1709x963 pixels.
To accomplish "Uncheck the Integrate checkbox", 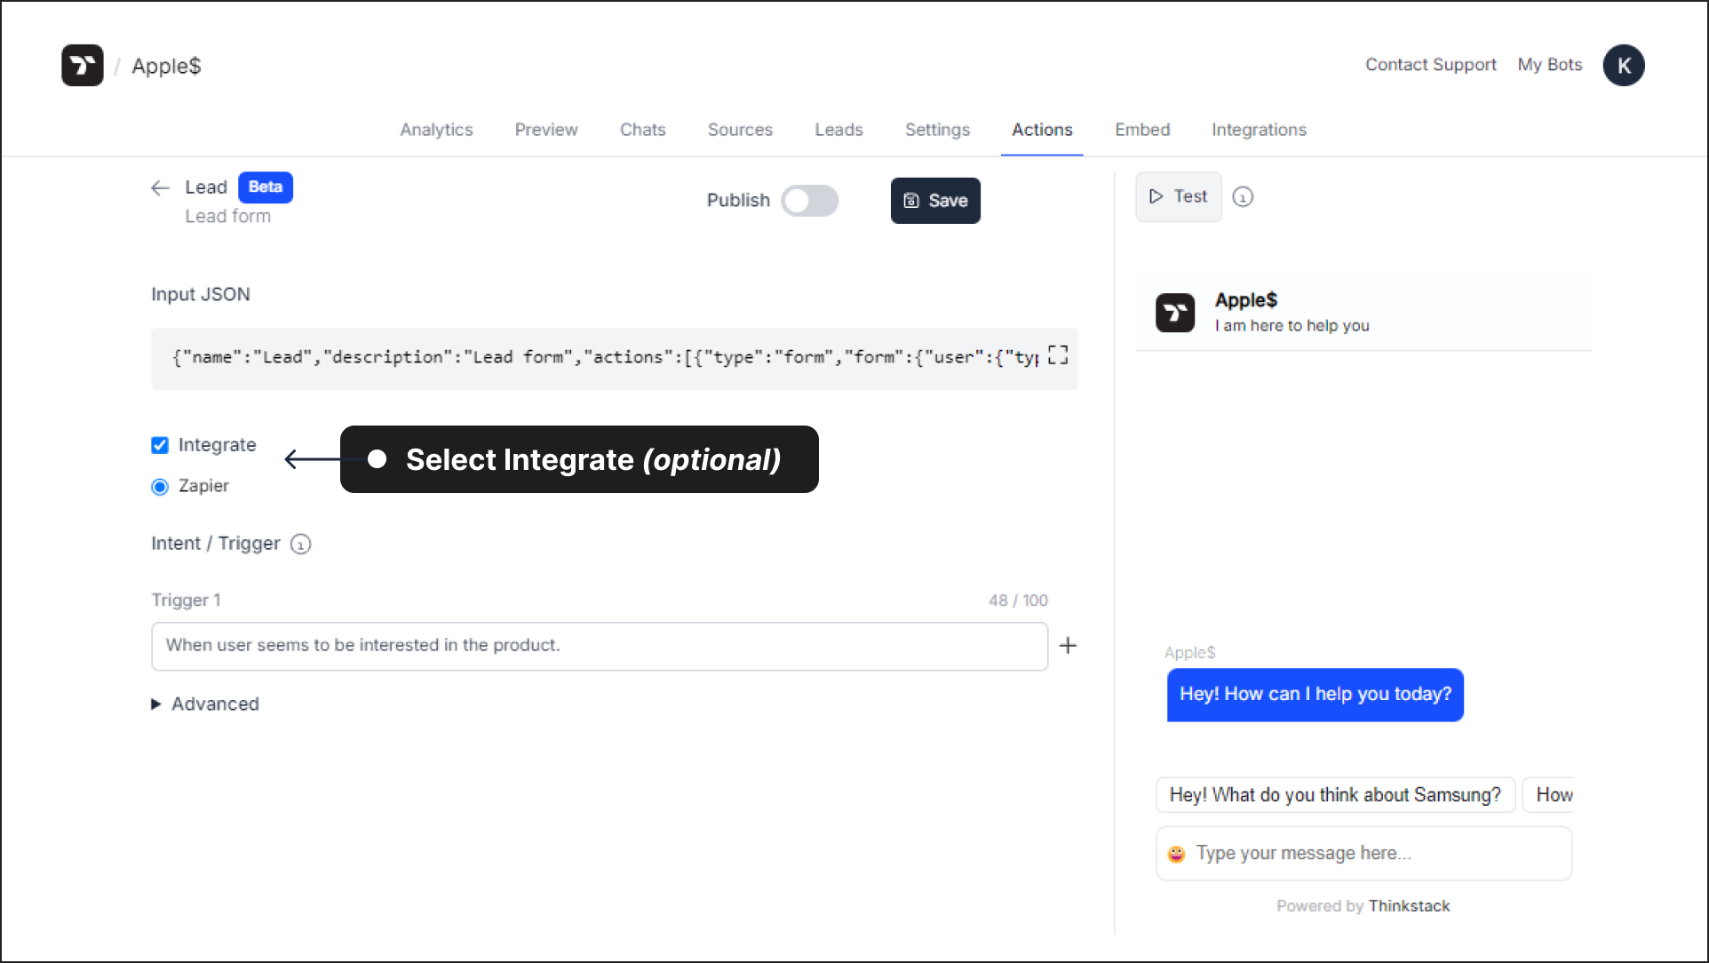I will click(160, 445).
